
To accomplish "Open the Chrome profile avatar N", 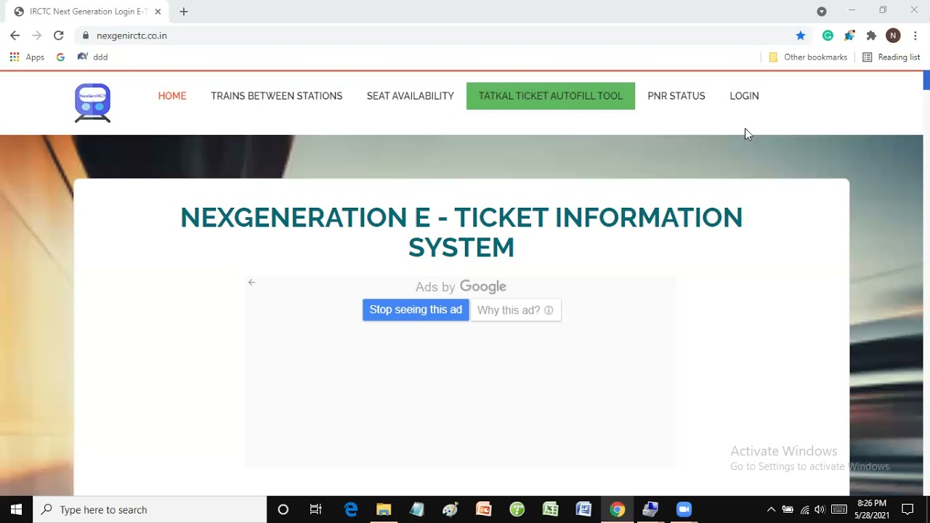I will click(893, 35).
